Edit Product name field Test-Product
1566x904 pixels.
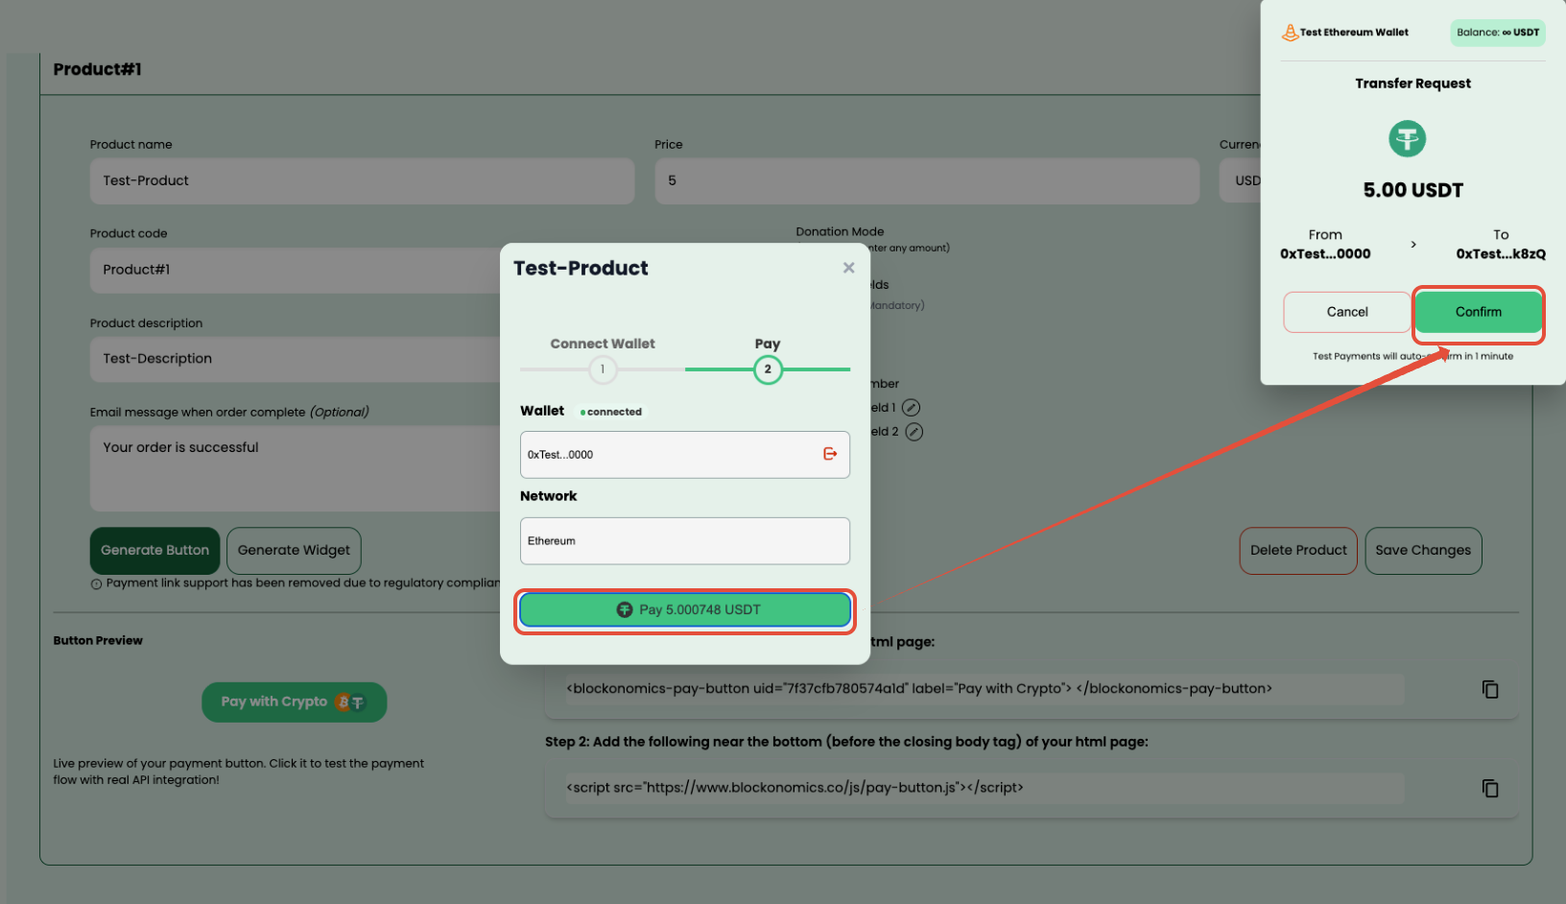click(362, 180)
